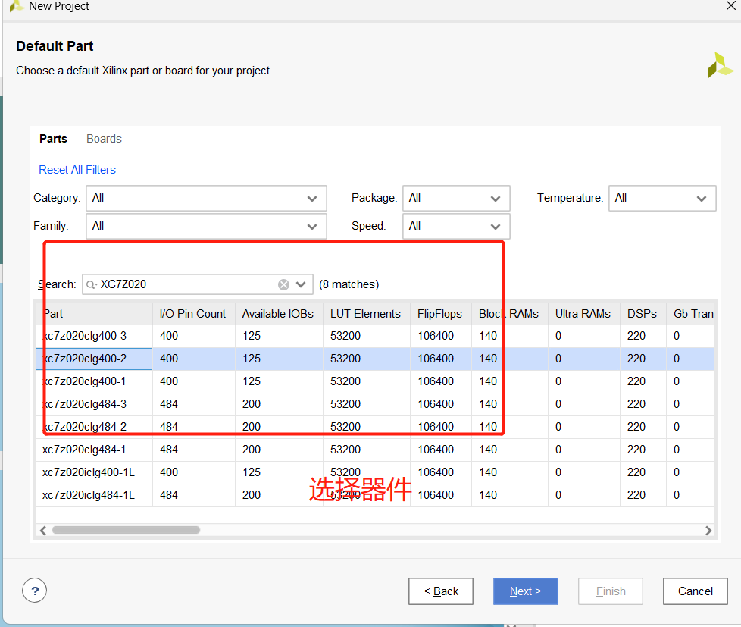Proceed with the Next button
The image size is (741, 627).
[x=526, y=591]
